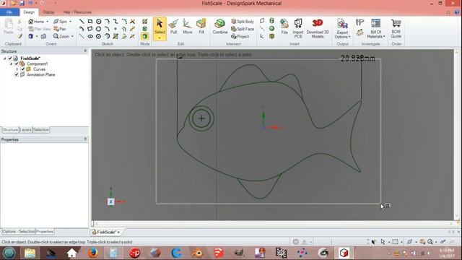The height and width of the screenshot is (260, 462).
Task: Click the Windows Start button
Action: tap(9, 253)
